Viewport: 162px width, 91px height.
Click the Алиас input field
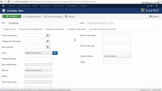tap(100, 23)
